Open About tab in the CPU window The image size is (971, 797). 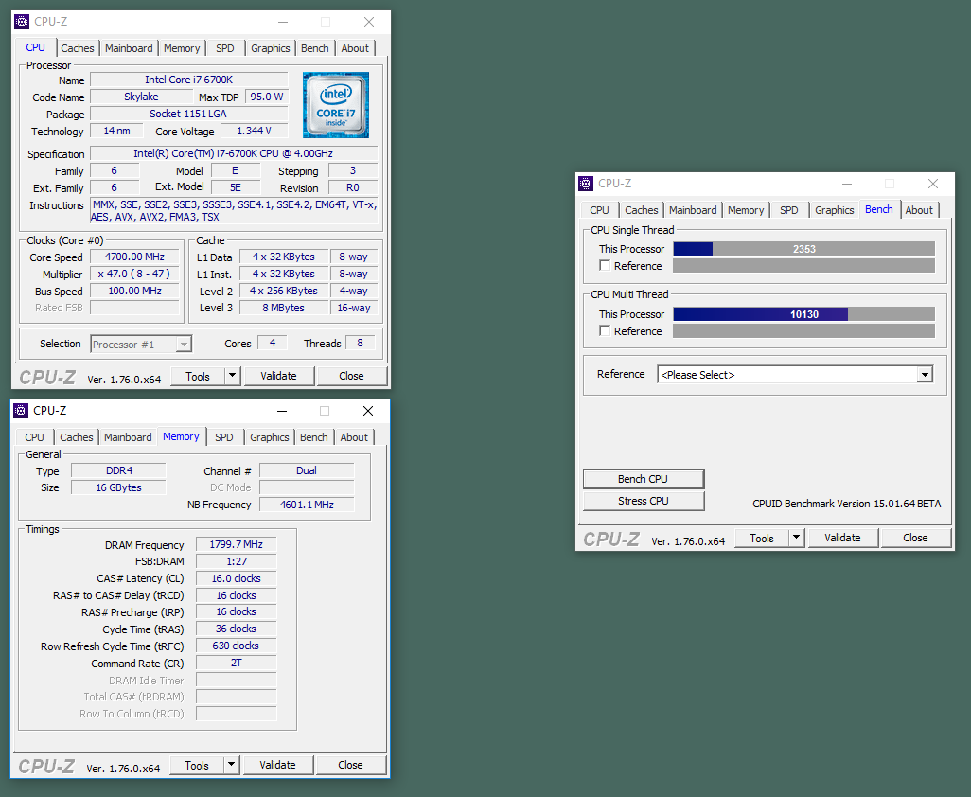(x=355, y=48)
